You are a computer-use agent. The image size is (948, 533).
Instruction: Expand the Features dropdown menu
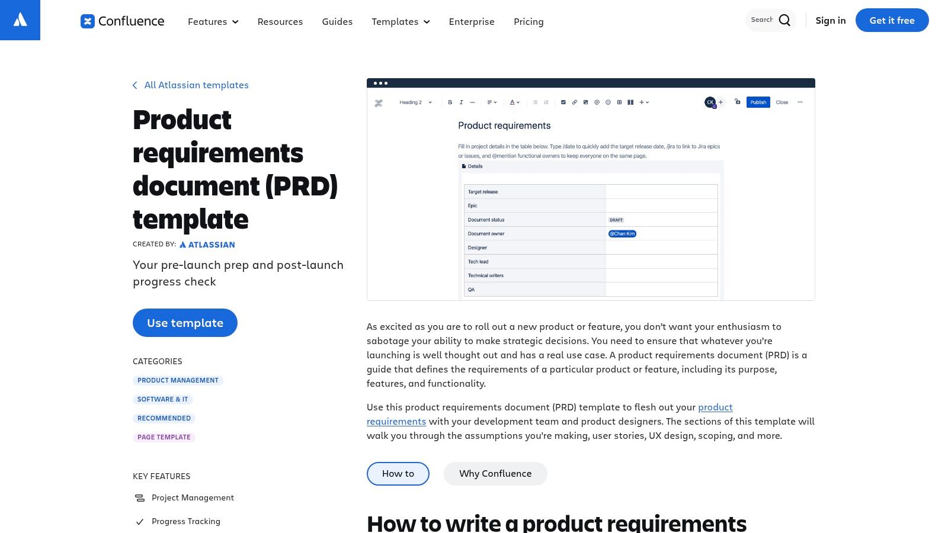point(213,21)
